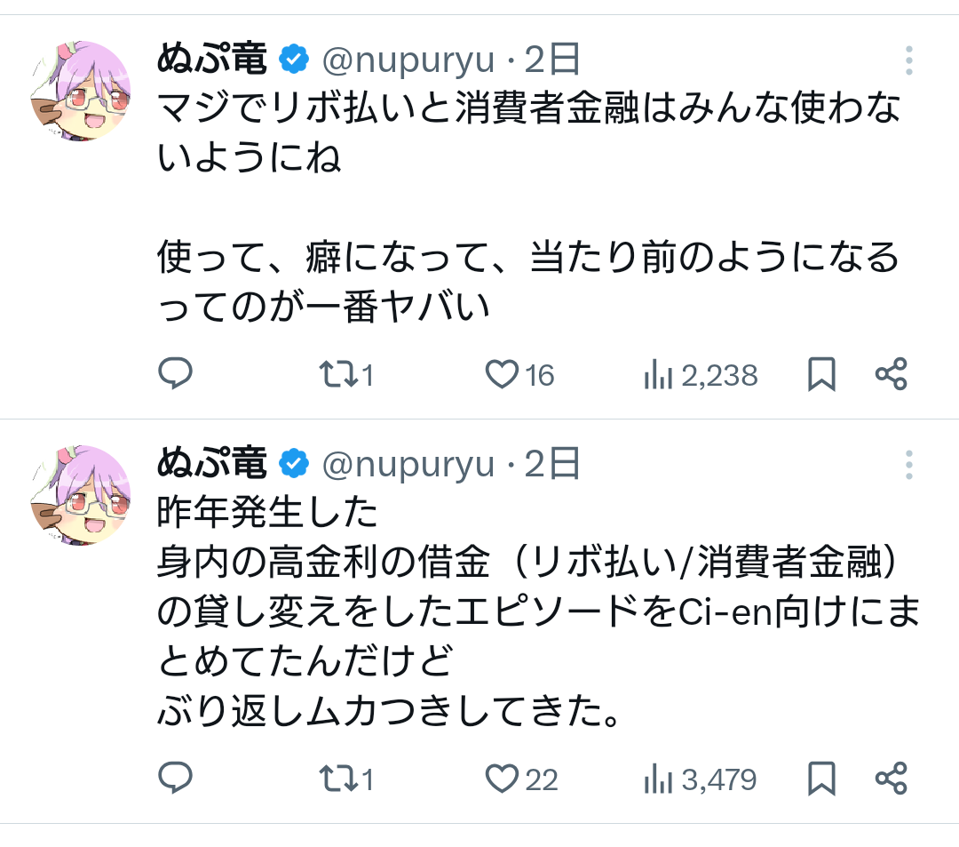Bookmark the second tweet
The height and width of the screenshot is (847, 959).
[x=821, y=779]
